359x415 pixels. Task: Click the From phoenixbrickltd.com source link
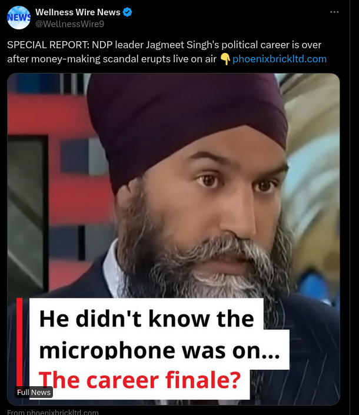coord(53,412)
